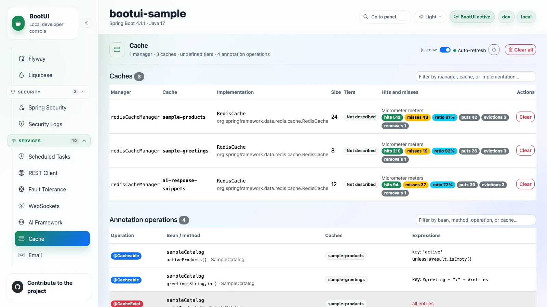
Task: Click the Services section header icon
Action: [x=14, y=141]
